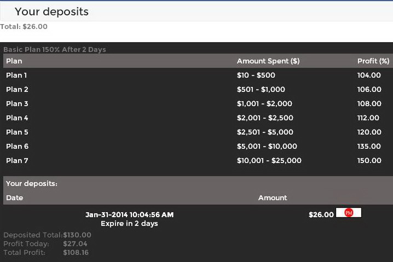Click the Your deposits page heading

(x=51, y=11)
